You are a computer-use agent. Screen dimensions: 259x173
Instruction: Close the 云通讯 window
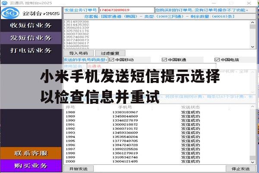(x=249, y=3)
